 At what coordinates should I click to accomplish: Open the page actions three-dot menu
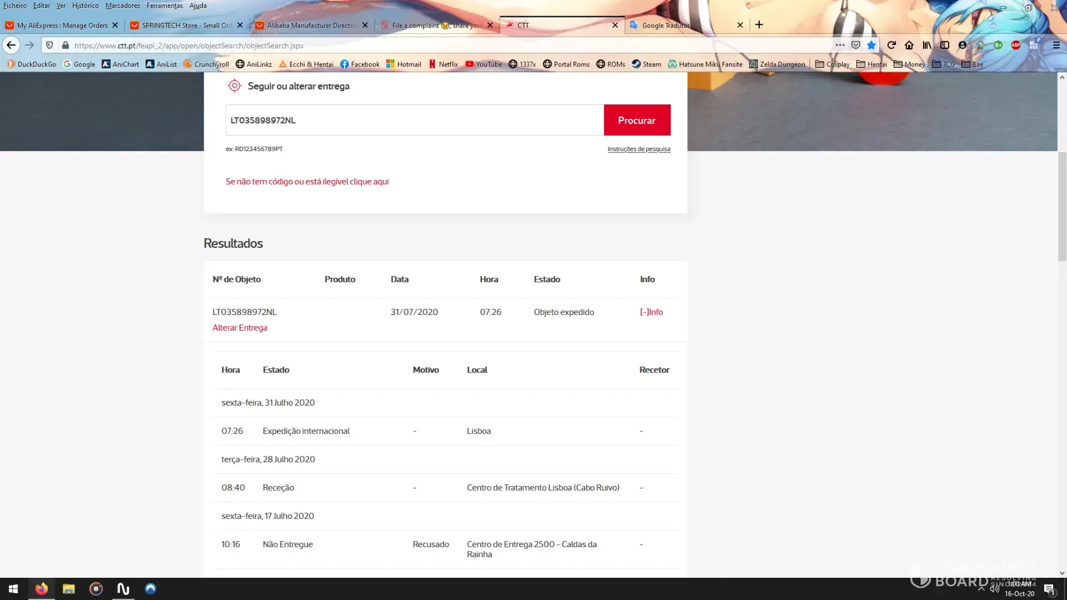click(840, 45)
